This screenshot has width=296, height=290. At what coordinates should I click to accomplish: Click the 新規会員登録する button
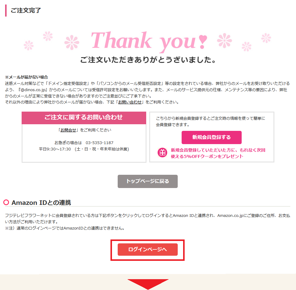[211, 137]
